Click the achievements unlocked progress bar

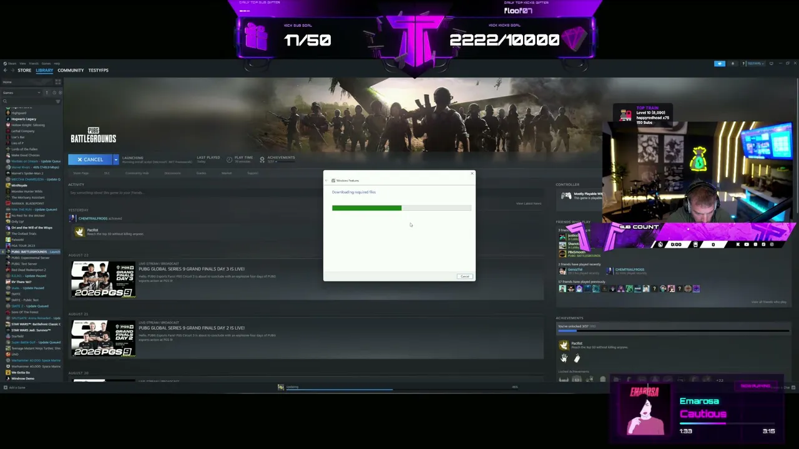coord(674,332)
